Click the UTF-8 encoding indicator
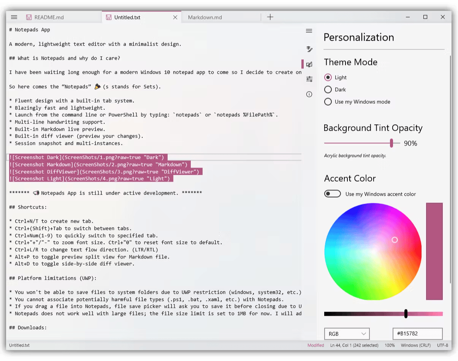The width and height of the screenshot is (458, 361). coord(442,345)
